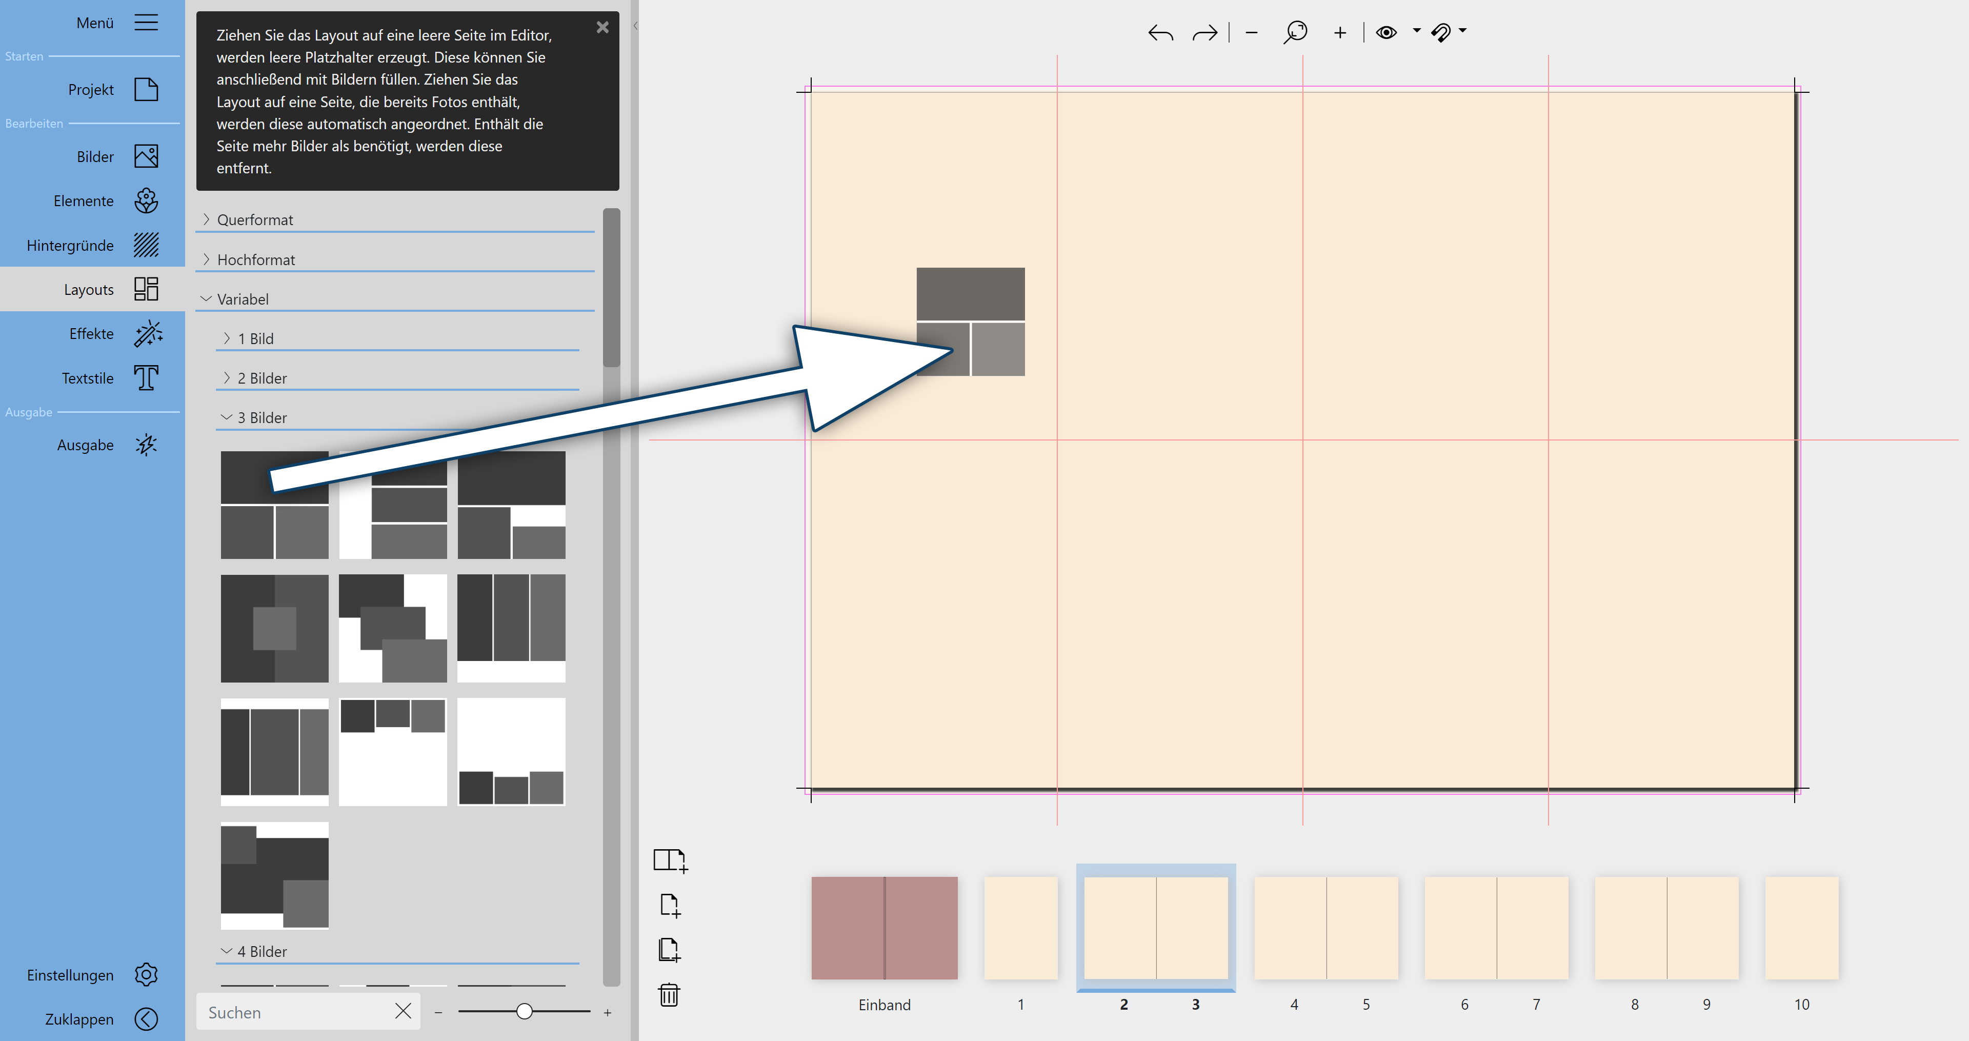Select the Einband cover thumbnail
1969x1041 pixels.
pos(885,928)
